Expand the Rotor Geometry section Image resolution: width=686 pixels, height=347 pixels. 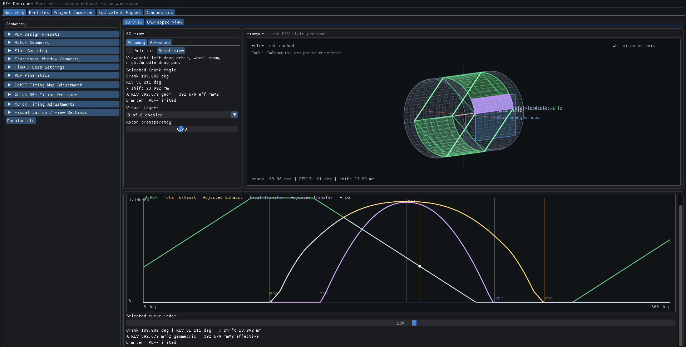pyautogui.click(x=62, y=42)
